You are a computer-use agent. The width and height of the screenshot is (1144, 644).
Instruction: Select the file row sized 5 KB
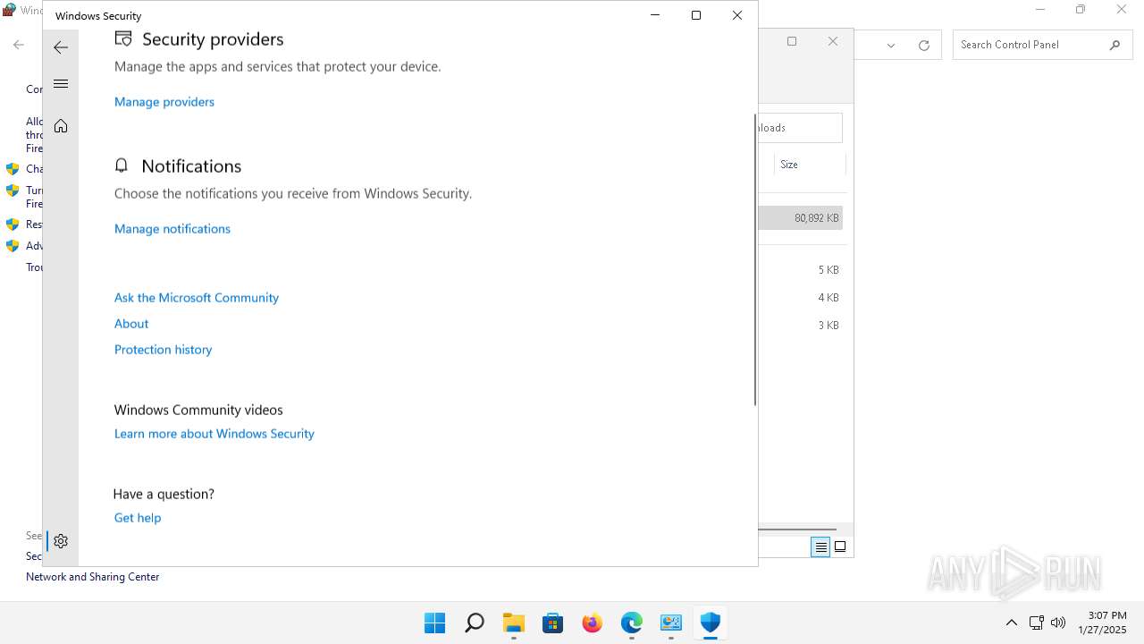coord(801,270)
